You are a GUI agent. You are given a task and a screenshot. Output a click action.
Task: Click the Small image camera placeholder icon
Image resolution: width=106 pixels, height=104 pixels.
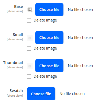(x=30, y=38)
